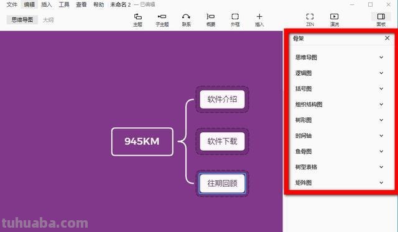The image size is (398, 232).
Task: Toggle the 面板 (Panel) sidebar icon
Action: tap(381, 17)
